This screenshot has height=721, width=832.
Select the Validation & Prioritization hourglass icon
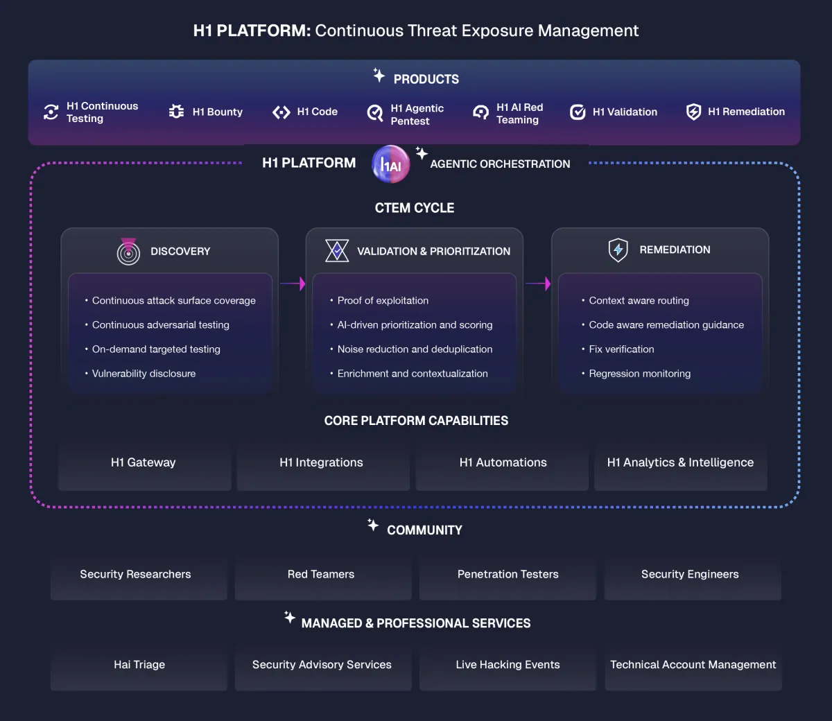click(337, 250)
